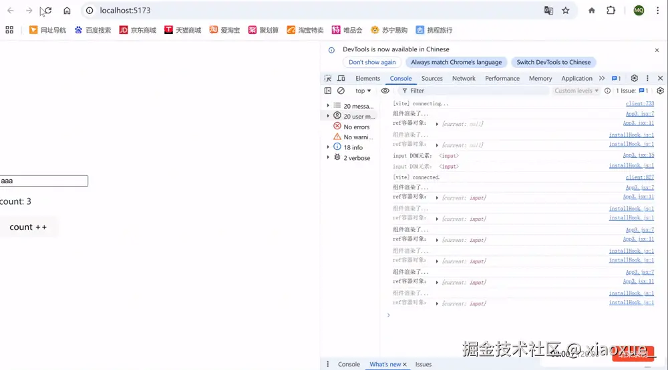This screenshot has height=370, width=668.
Task: Expand the first {current: input} object
Action: pos(437,198)
